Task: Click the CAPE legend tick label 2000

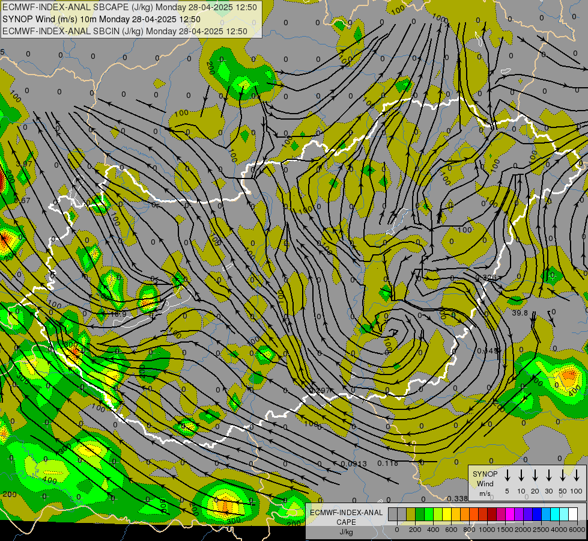Action: [523, 530]
